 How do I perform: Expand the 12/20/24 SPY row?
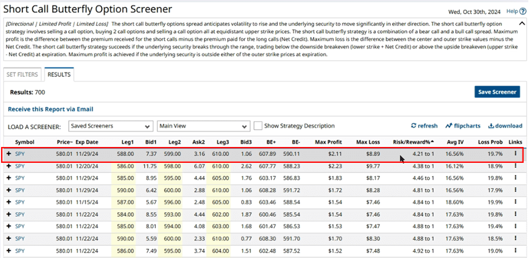tap(9, 165)
